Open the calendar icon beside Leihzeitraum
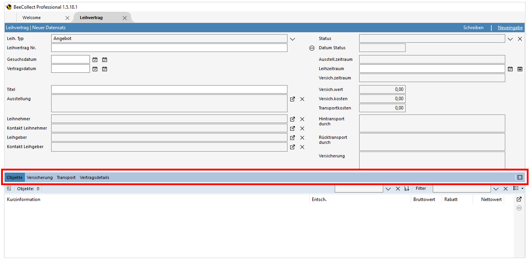Screen dimensions: 530x260 point(510,68)
